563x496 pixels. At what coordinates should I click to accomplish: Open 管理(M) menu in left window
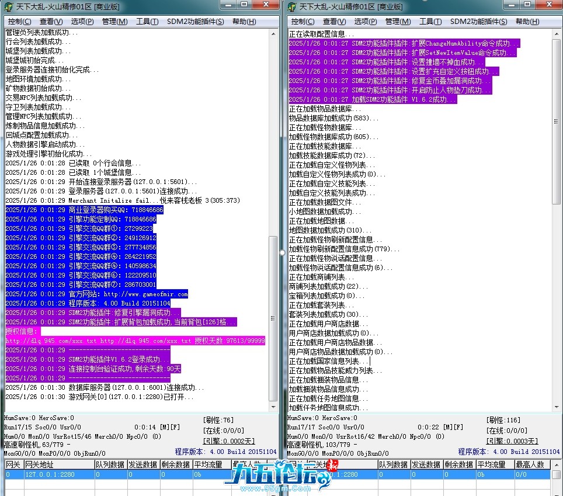coord(114,22)
